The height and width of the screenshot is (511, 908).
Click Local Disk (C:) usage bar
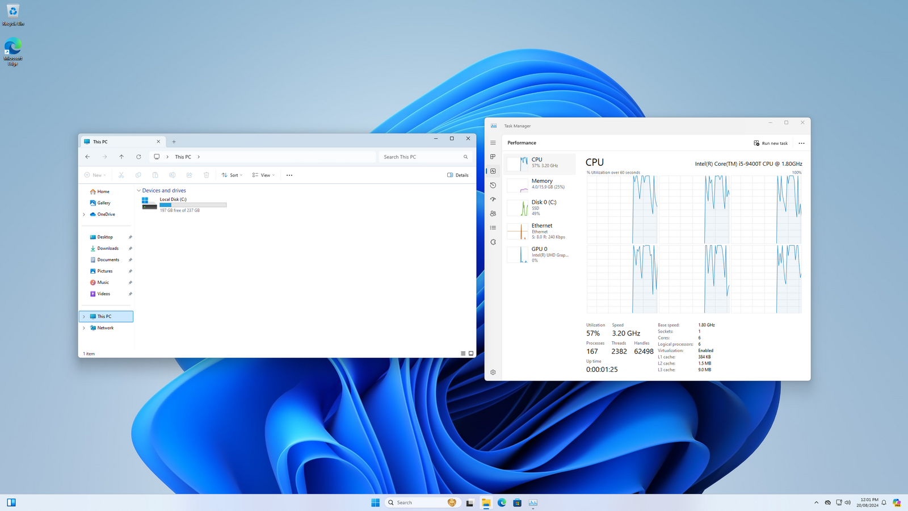point(193,205)
